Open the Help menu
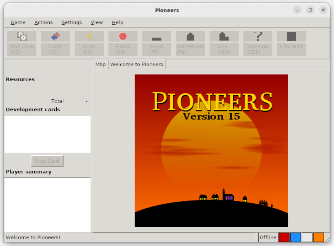The image size is (334, 246). (x=117, y=22)
